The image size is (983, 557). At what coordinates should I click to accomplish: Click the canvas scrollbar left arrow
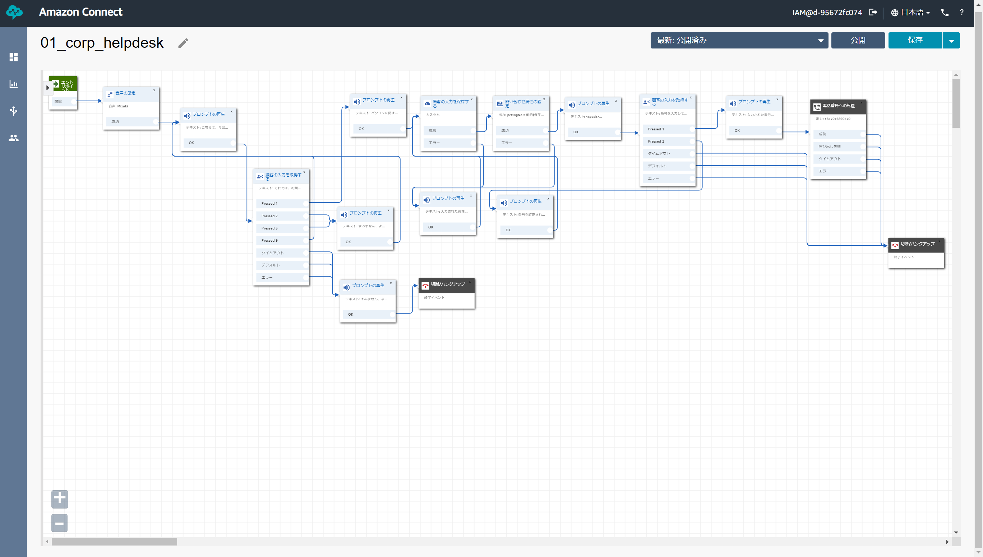coord(47,542)
